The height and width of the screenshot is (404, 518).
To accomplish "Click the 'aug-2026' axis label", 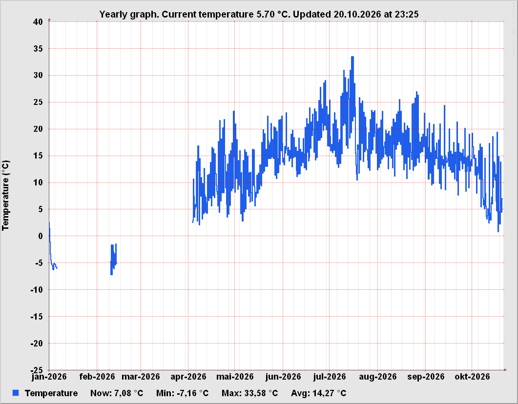I will (x=377, y=377).
